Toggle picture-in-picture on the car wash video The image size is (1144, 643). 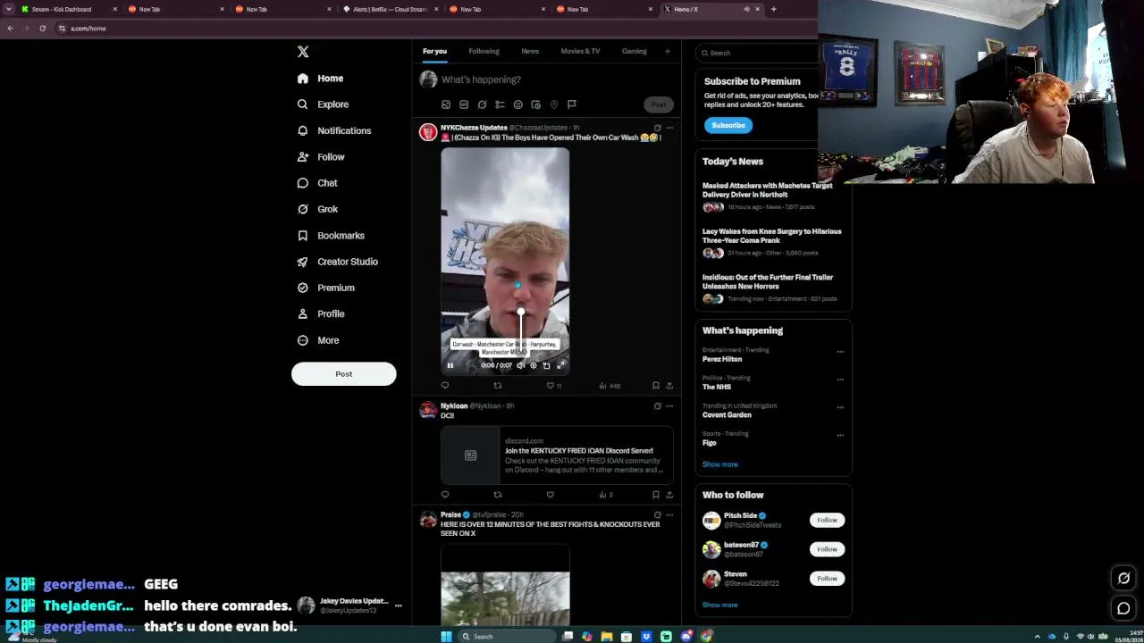click(546, 365)
